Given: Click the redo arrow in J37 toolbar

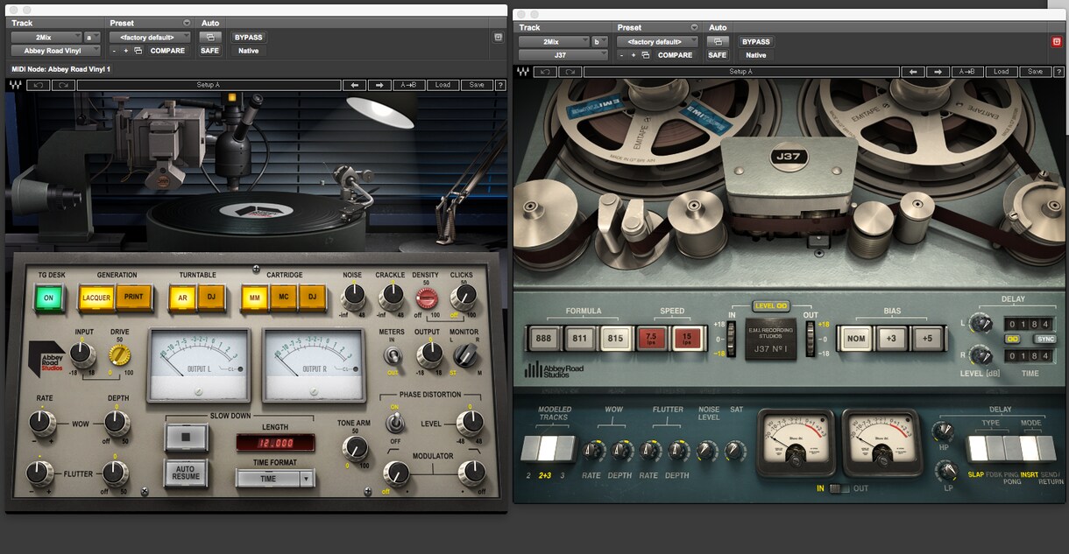Looking at the screenshot, I should point(570,72).
